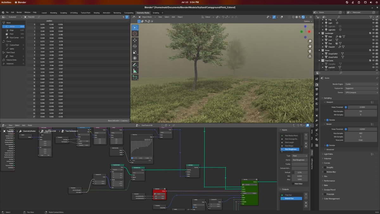The width and height of the screenshot is (380, 214).
Task: Add a new input socket with plus
Action: click(x=306, y=135)
